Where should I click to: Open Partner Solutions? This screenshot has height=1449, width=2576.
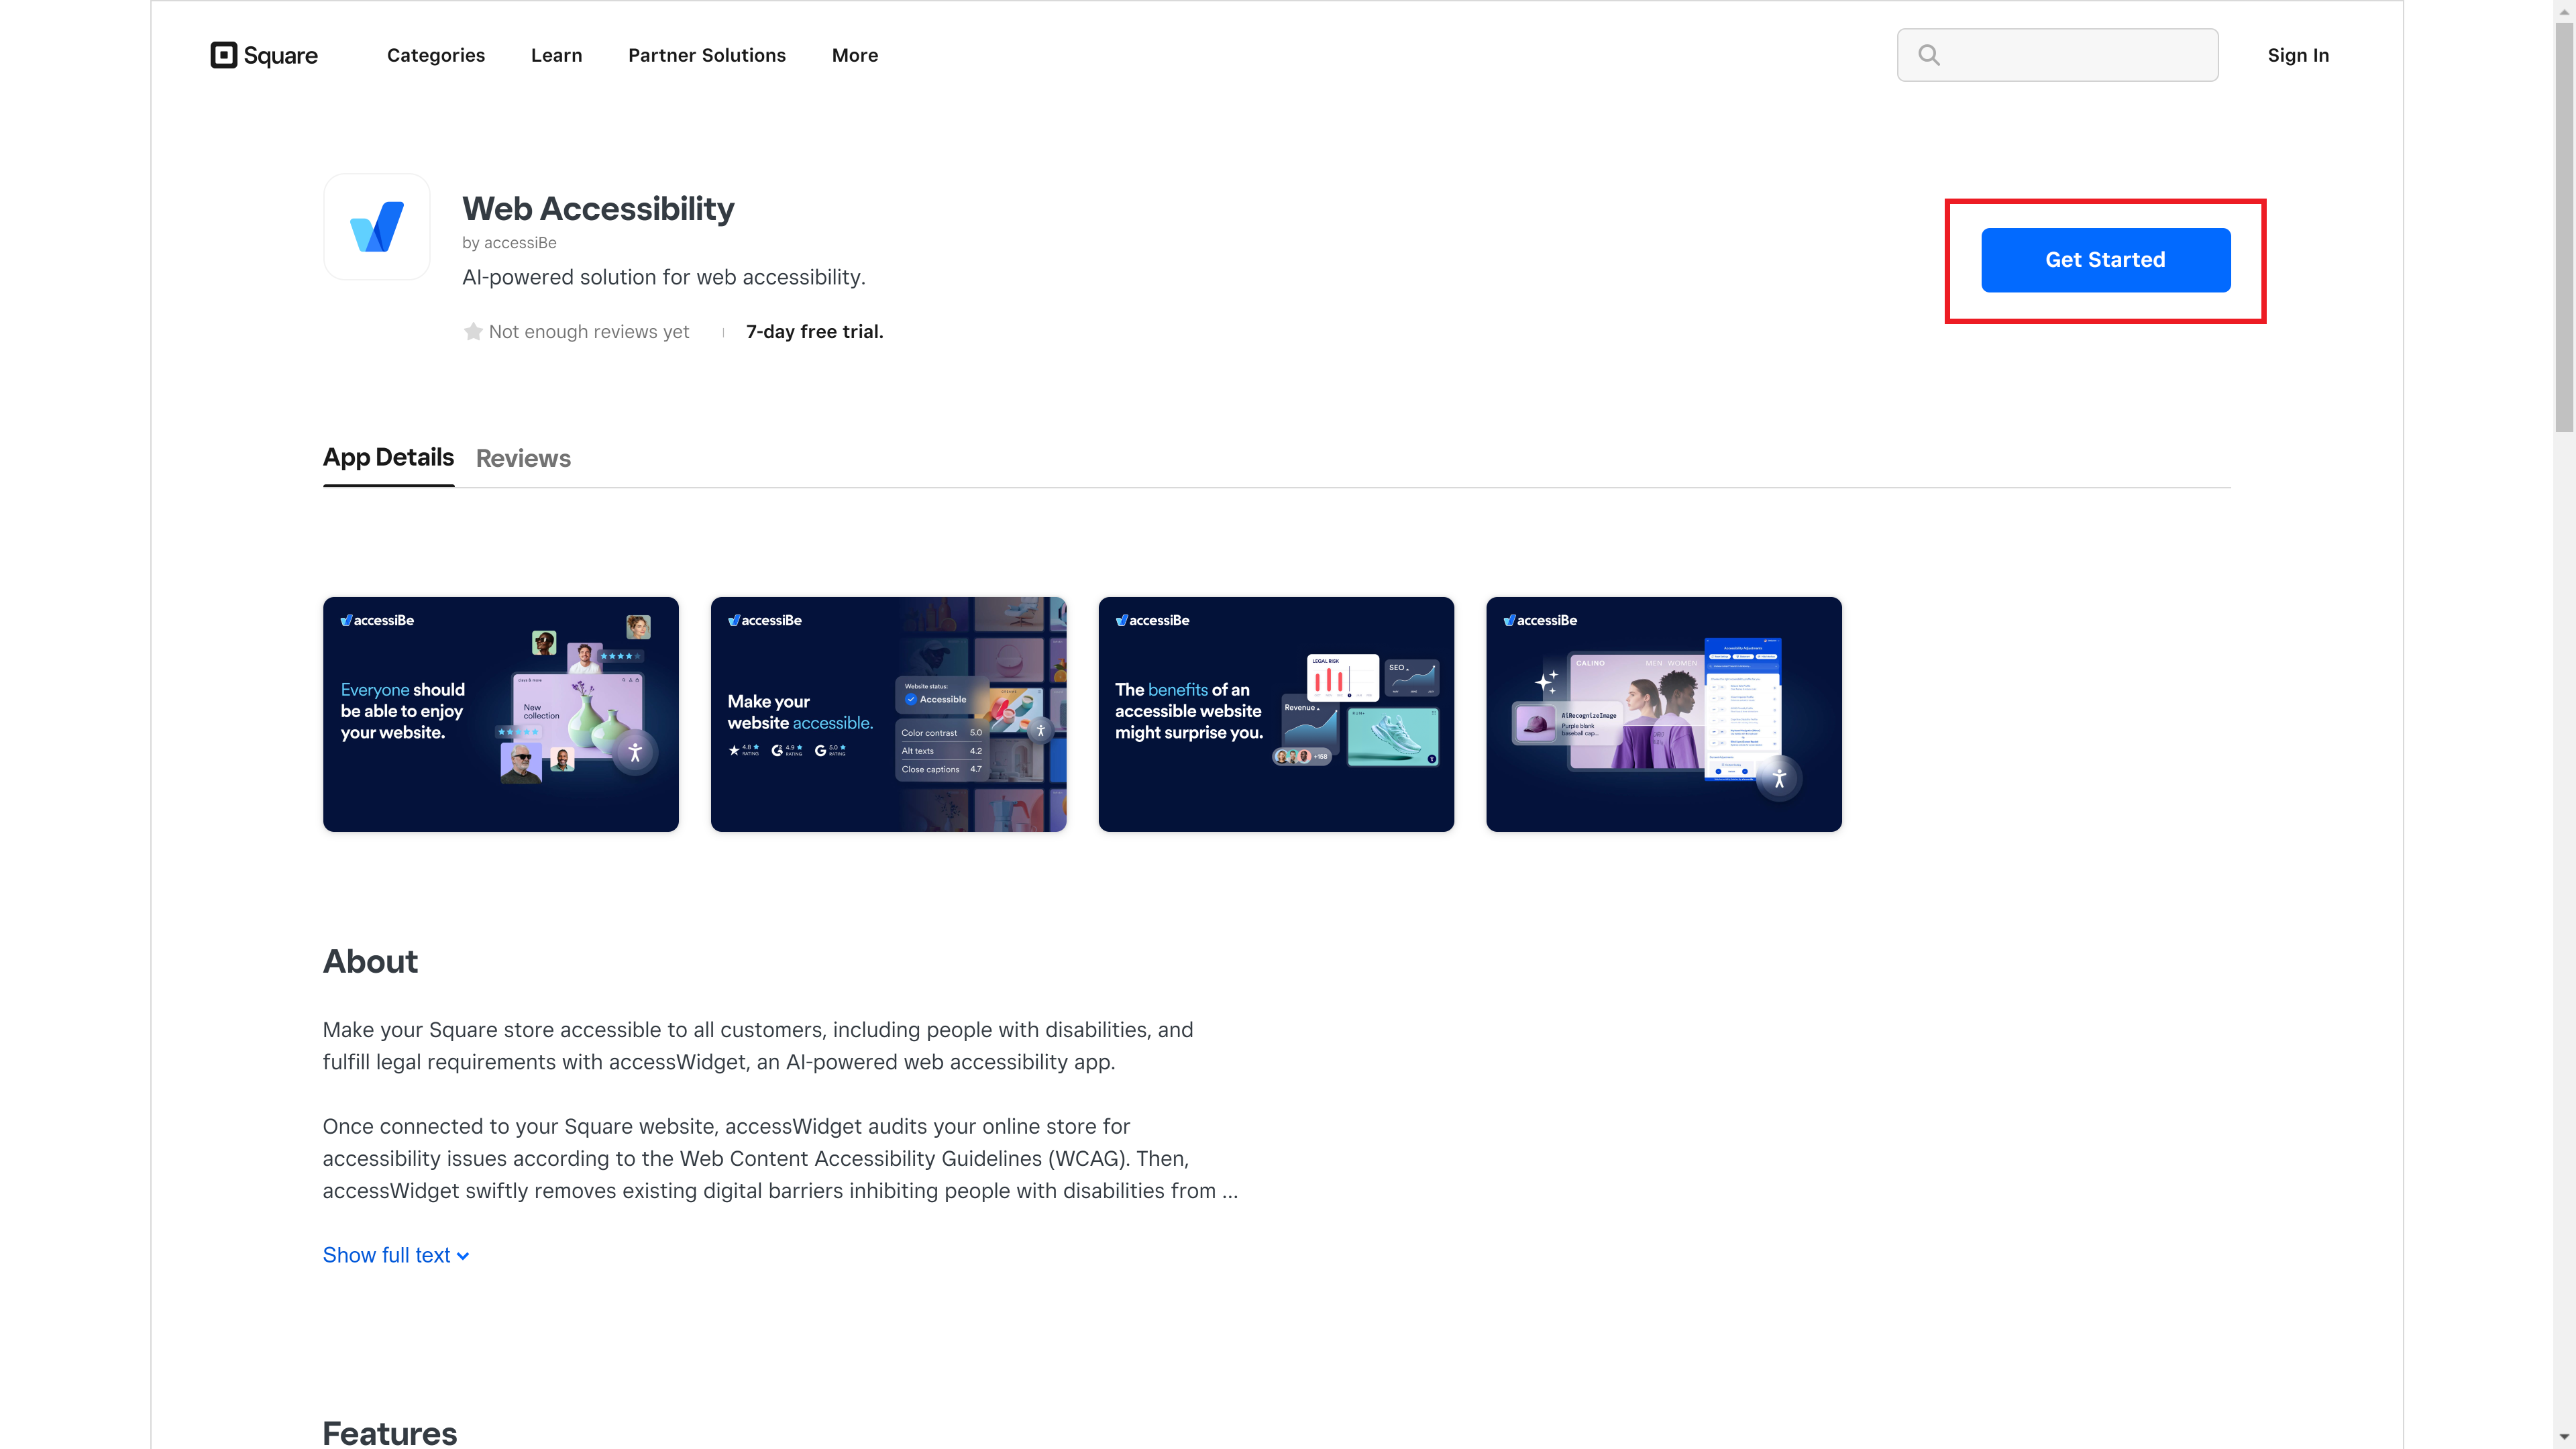706,55
